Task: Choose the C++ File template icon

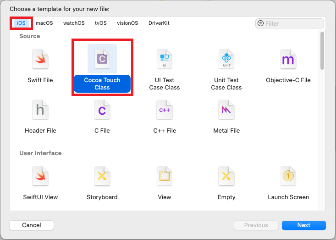Action: (x=165, y=110)
